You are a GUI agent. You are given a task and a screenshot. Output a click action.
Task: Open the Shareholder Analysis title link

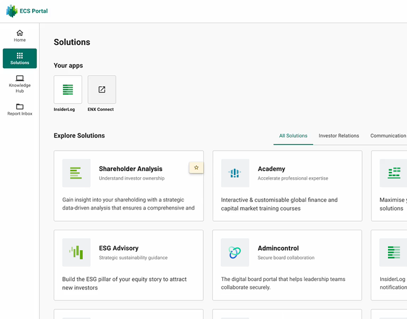coord(131,169)
